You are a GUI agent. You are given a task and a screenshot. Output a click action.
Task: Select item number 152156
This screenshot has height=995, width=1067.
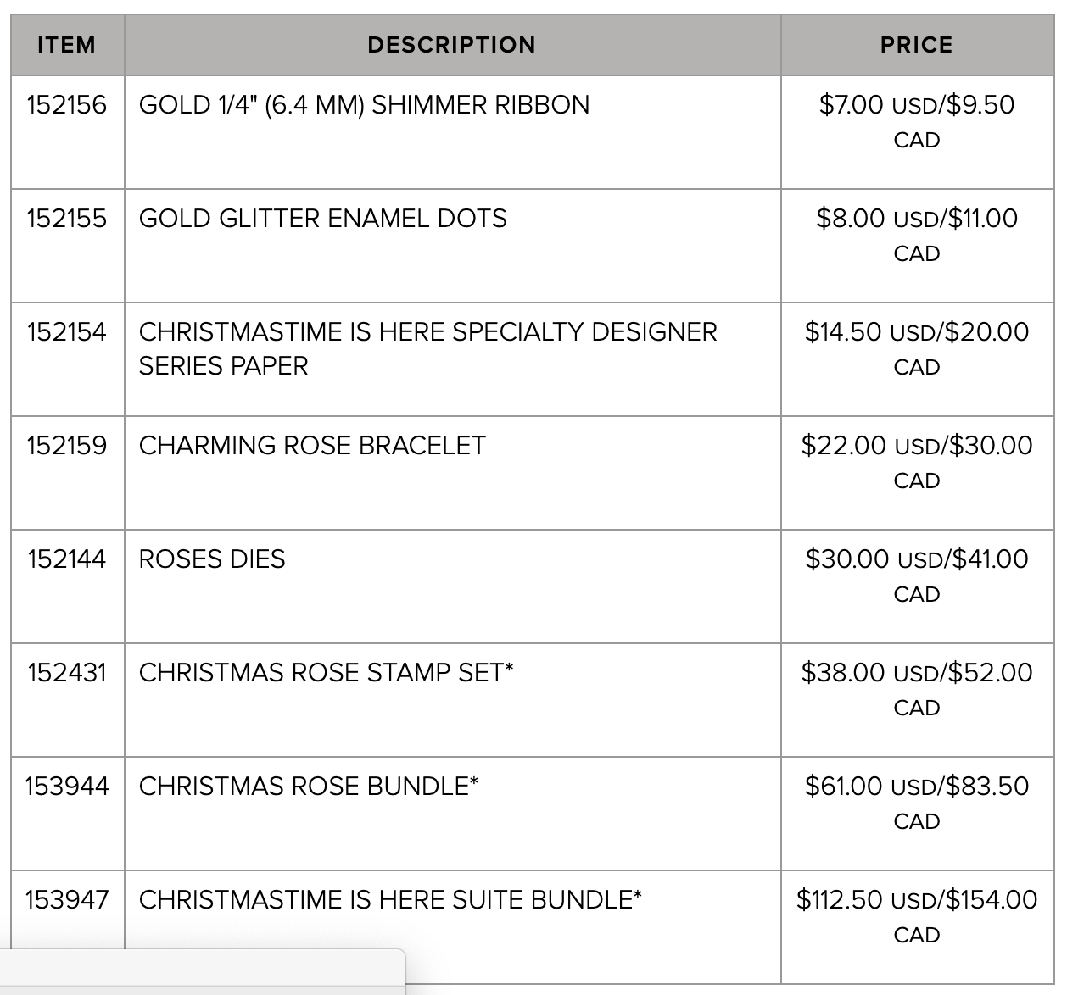coord(67,105)
